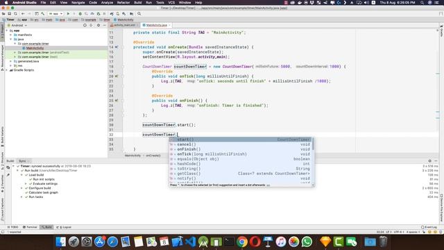Click the UTF-8 encoding in status bar
This screenshot has width=444, height=250.
click(x=398, y=232)
